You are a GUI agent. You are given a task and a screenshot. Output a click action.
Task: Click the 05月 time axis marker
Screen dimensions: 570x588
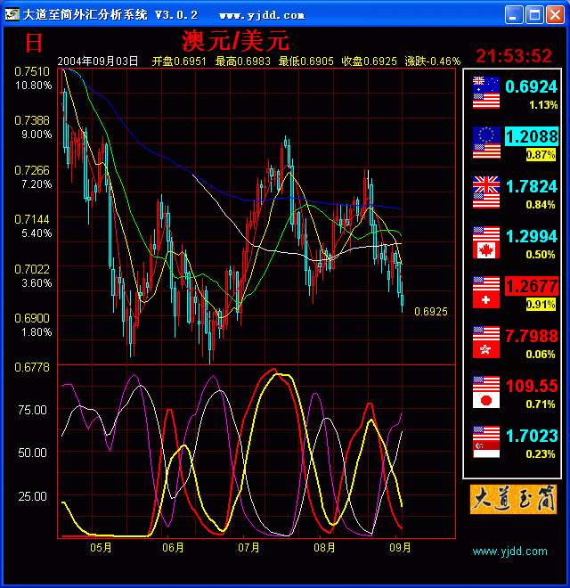tap(101, 548)
